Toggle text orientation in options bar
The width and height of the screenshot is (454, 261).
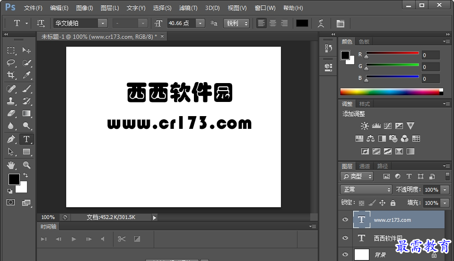click(41, 23)
